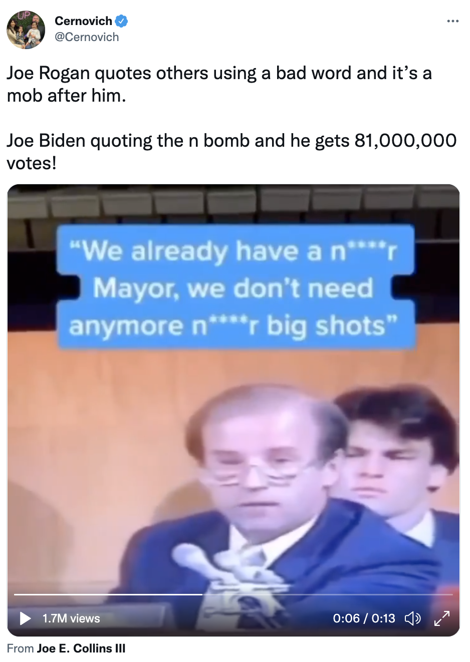Mute the video using the speaker icon
This screenshot has width=470, height=662.
point(412,618)
